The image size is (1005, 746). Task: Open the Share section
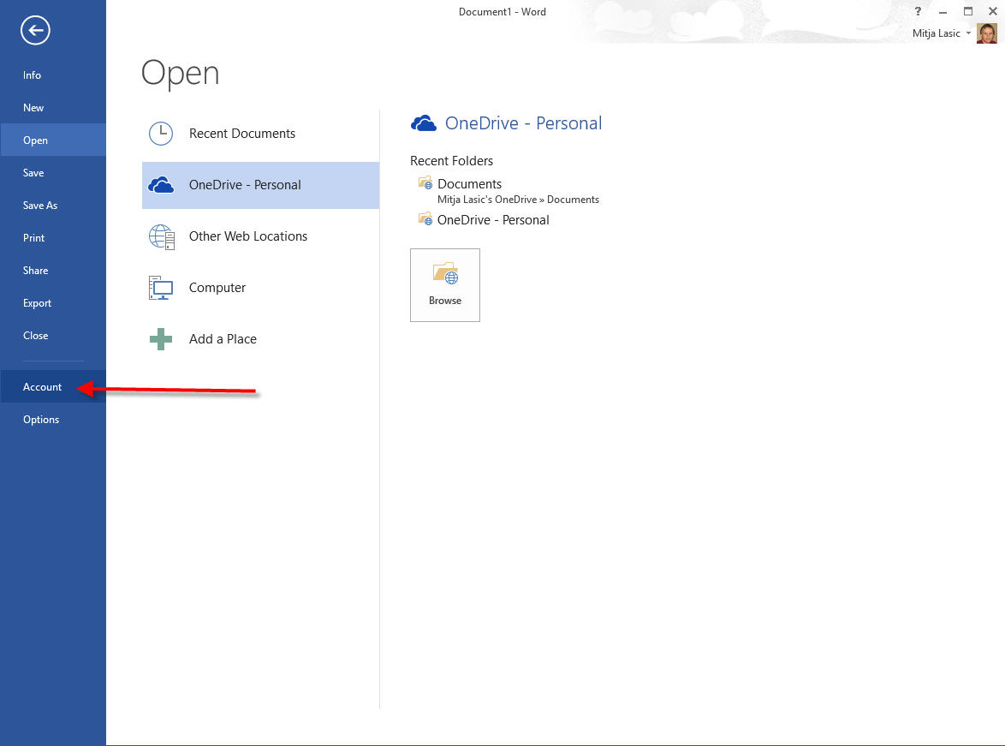36,271
